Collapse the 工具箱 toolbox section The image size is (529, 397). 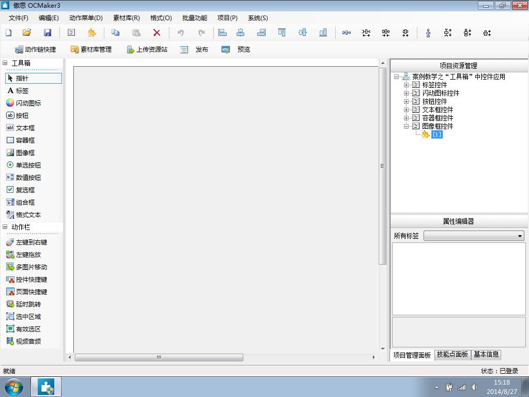click(5, 63)
